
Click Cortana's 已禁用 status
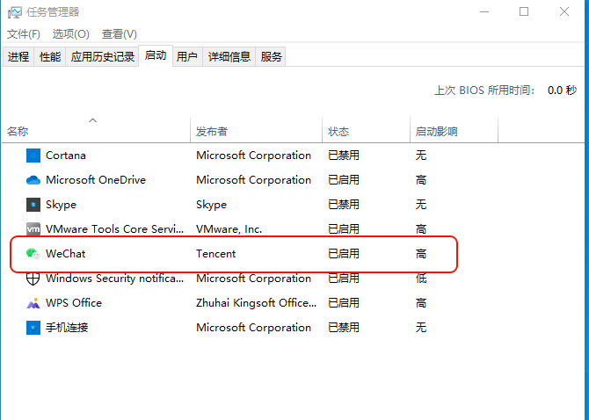(x=344, y=156)
